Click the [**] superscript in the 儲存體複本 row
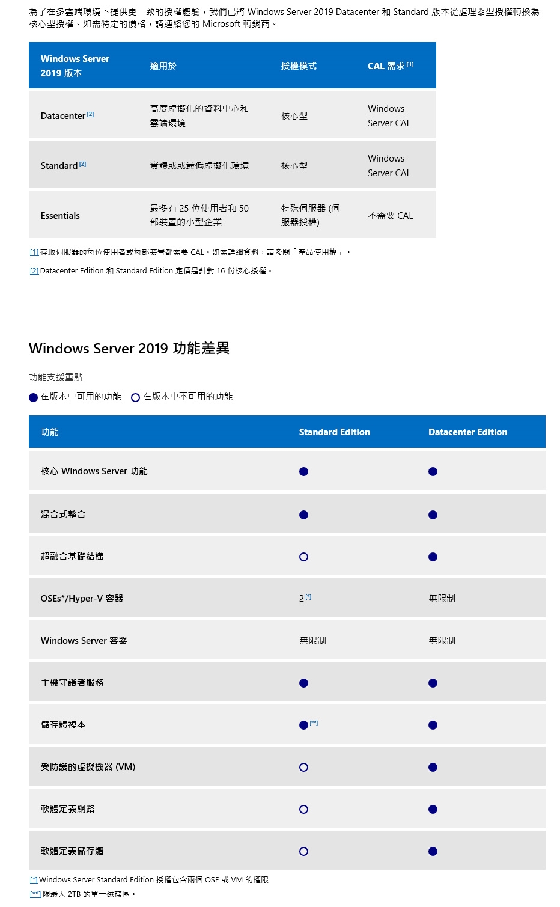The width and height of the screenshot is (560, 907). pyautogui.click(x=314, y=723)
